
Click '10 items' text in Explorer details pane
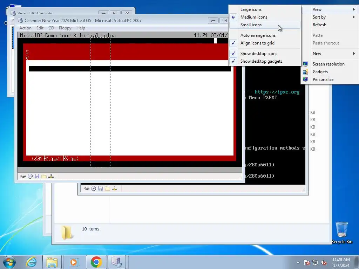[x=91, y=229]
